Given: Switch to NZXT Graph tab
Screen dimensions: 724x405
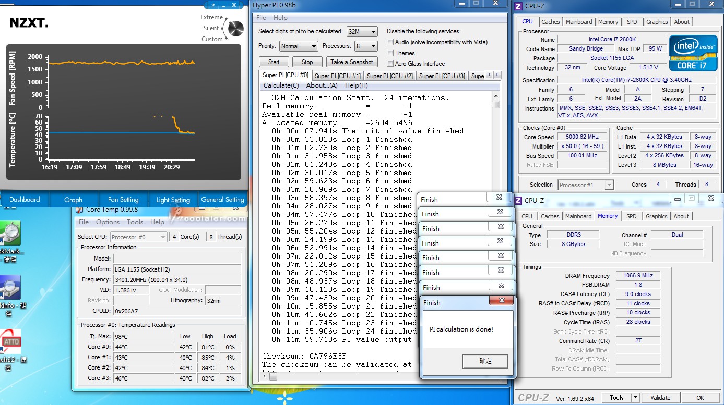Looking at the screenshot, I should [74, 200].
